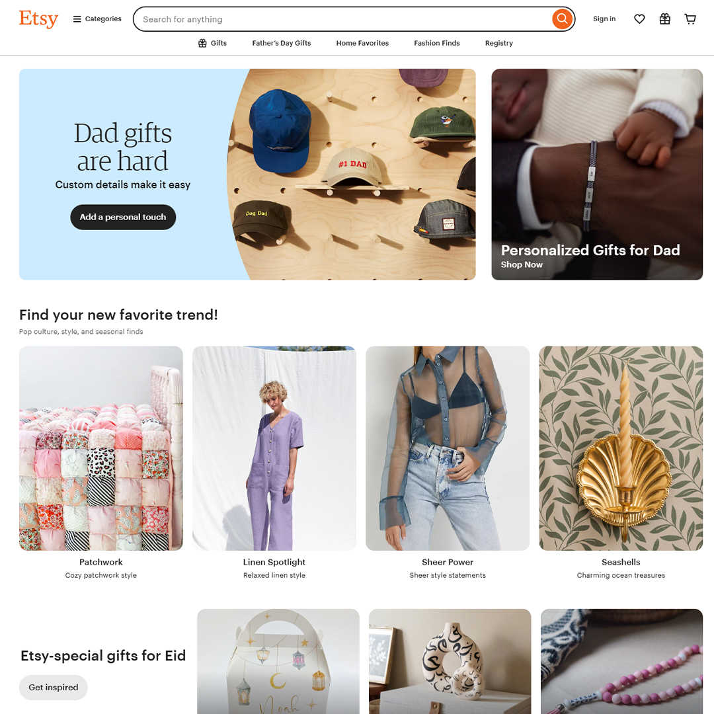Image resolution: width=714 pixels, height=714 pixels.
Task: Select the Sheer Power trend card
Action: pos(448,463)
